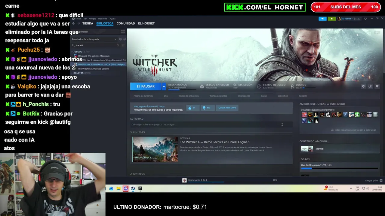Click the activity comment input field
This screenshot has height=216, width=385.
211,124
